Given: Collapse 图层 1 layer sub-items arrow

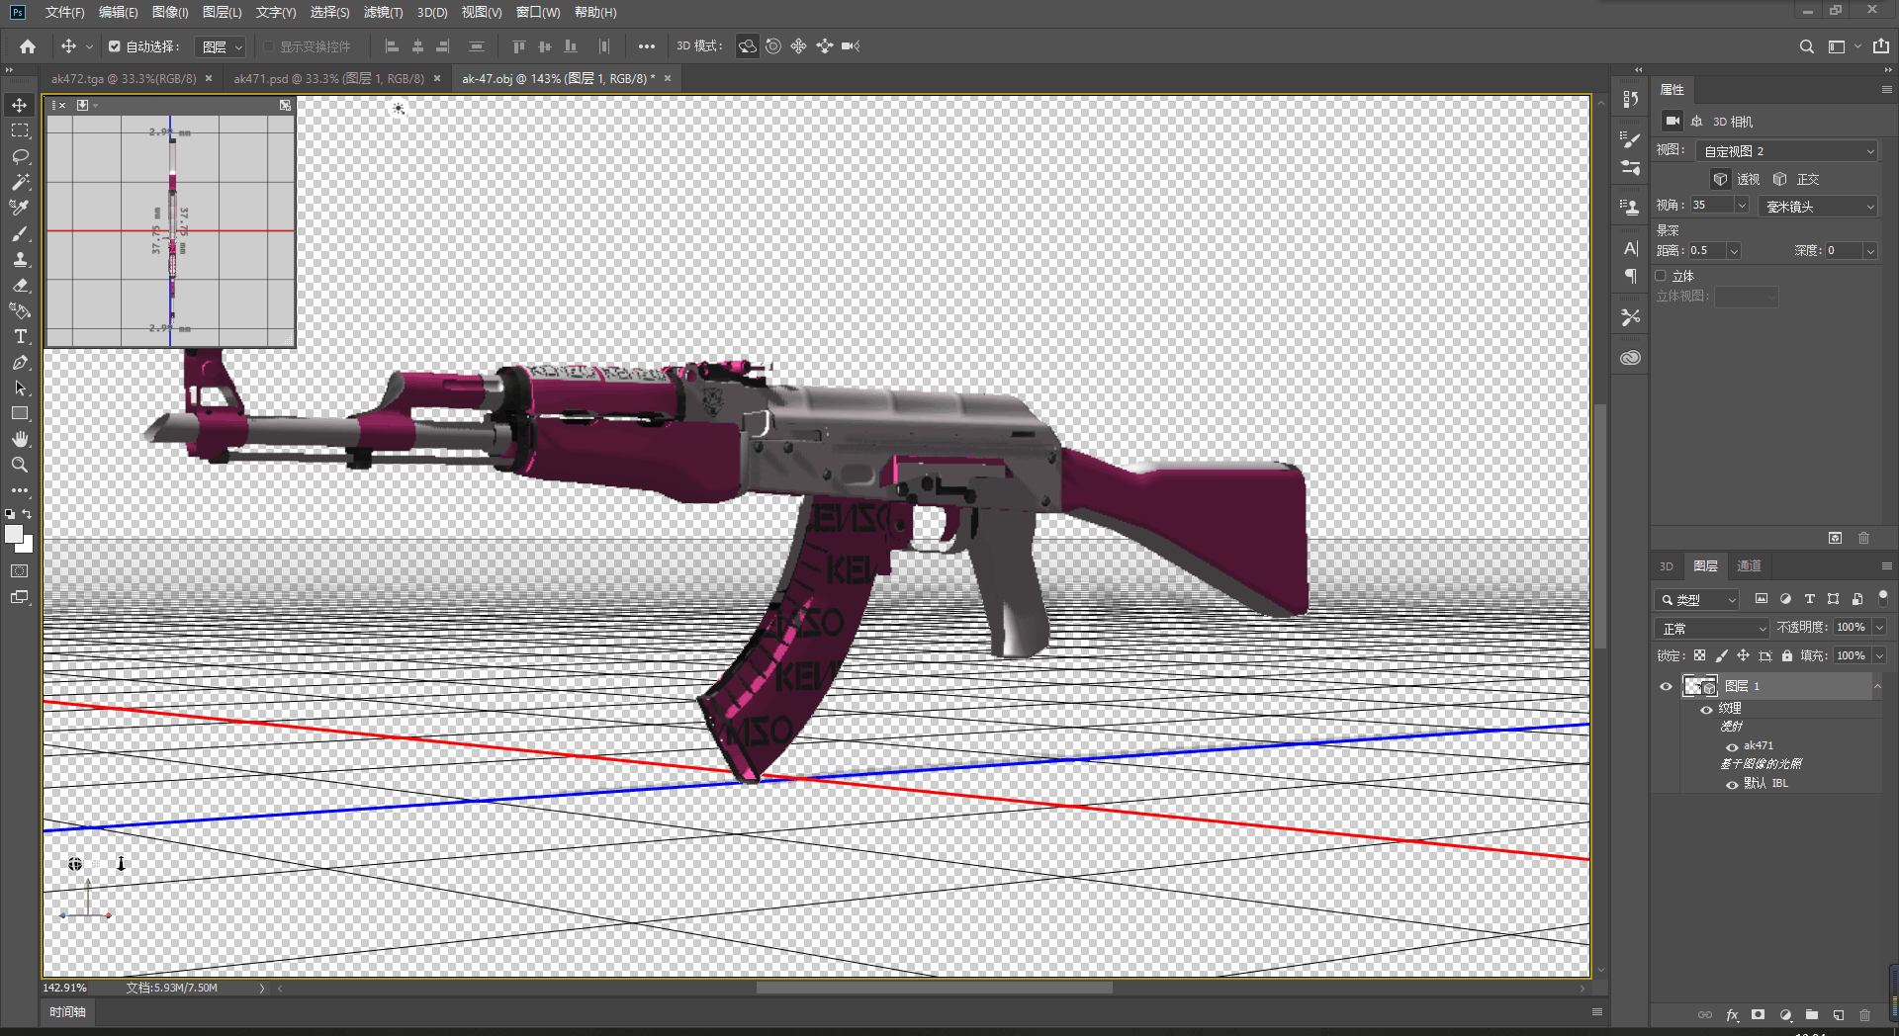Looking at the screenshot, I should [x=1877, y=686].
